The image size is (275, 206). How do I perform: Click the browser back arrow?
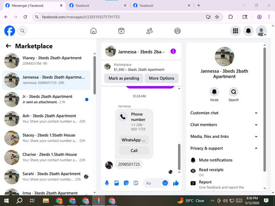tap(6, 17)
